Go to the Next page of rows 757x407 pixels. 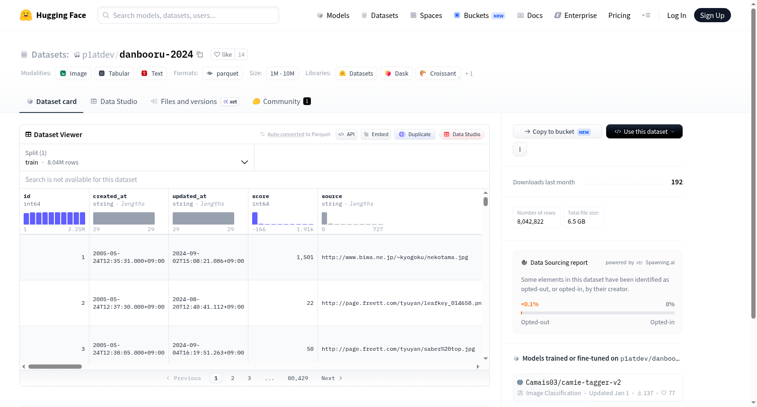[x=332, y=378]
